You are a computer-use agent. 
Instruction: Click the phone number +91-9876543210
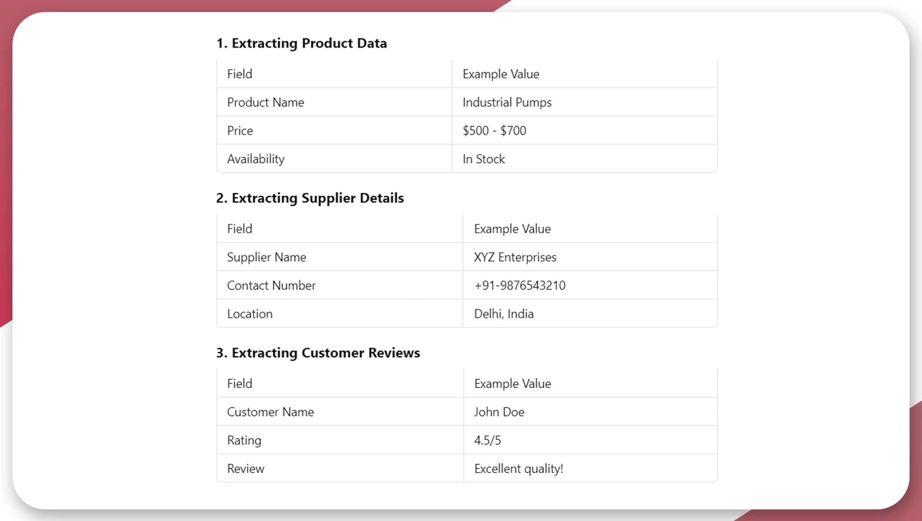pyautogui.click(x=520, y=286)
